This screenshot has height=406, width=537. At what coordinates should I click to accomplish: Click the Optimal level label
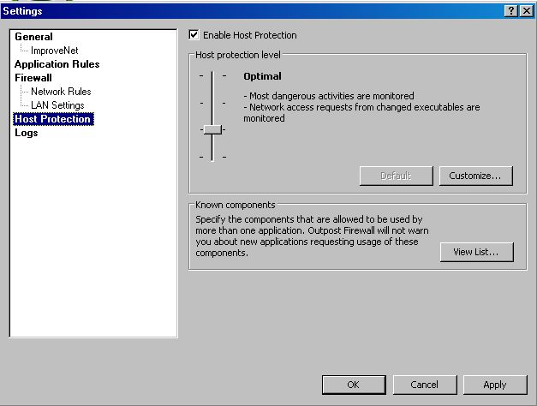(x=262, y=76)
